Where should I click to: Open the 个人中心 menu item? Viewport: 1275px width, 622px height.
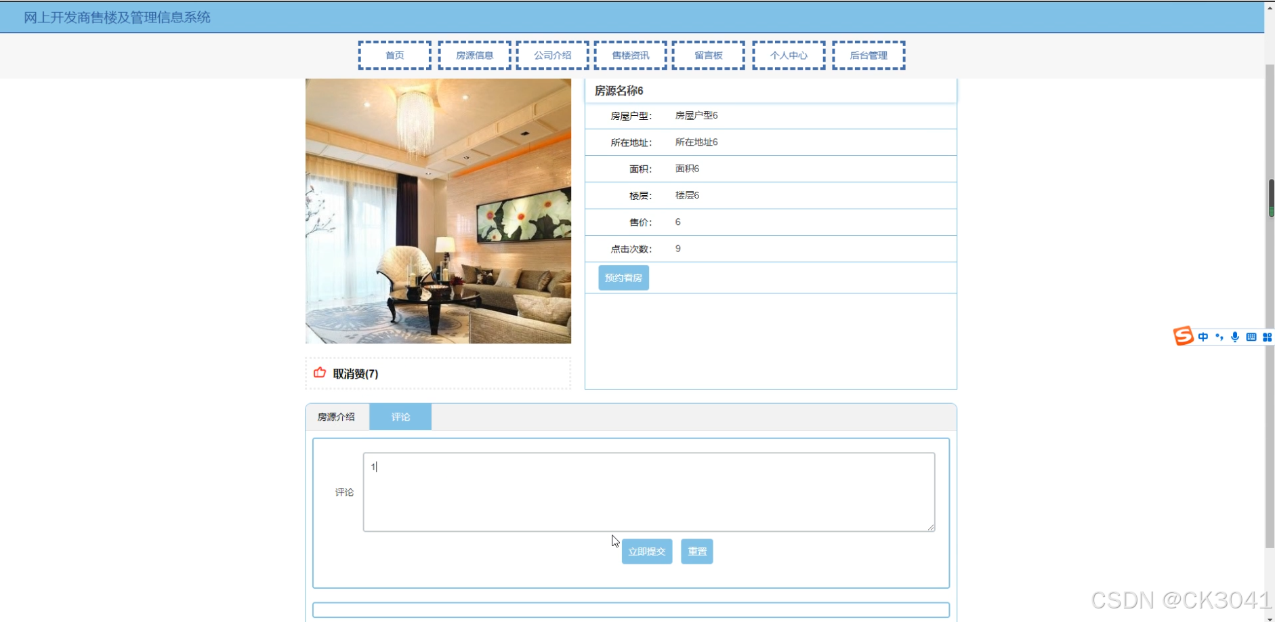point(789,55)
